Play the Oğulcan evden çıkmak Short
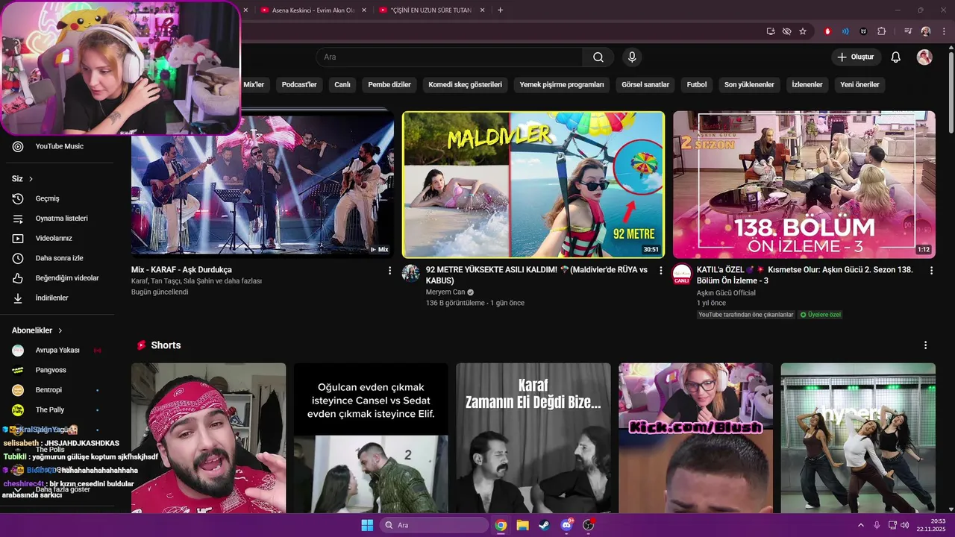Screen dimensions: 955x537 coord(371,438)
